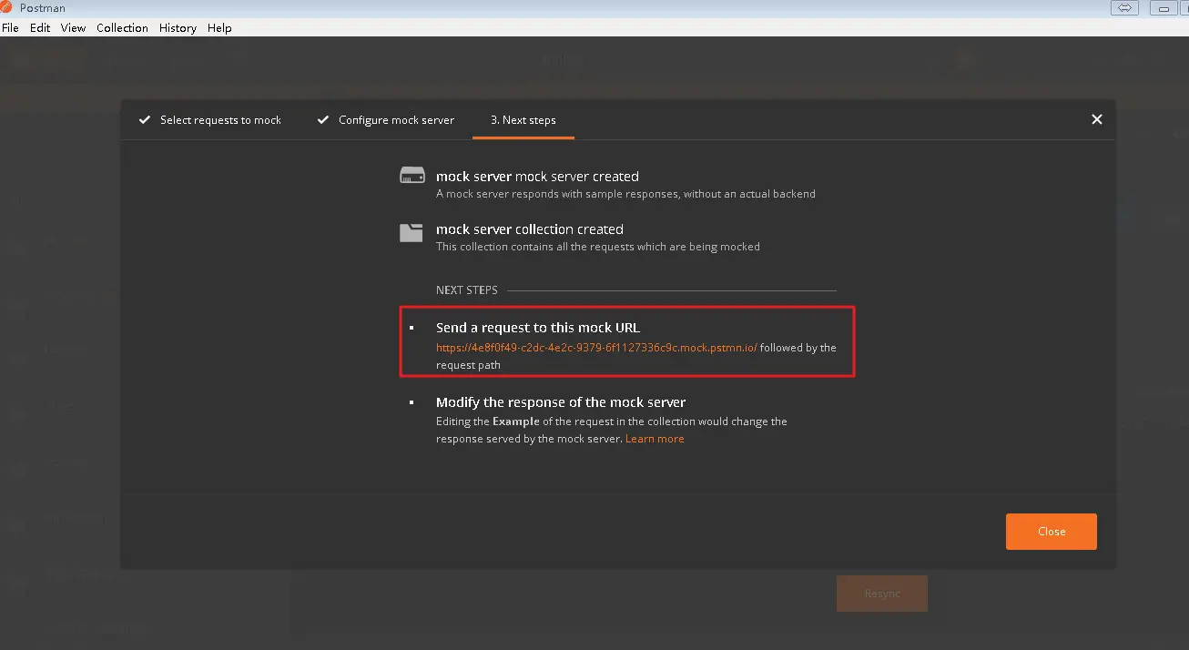Open the Learn more link

pyautogui.click(x=655, y=439)
